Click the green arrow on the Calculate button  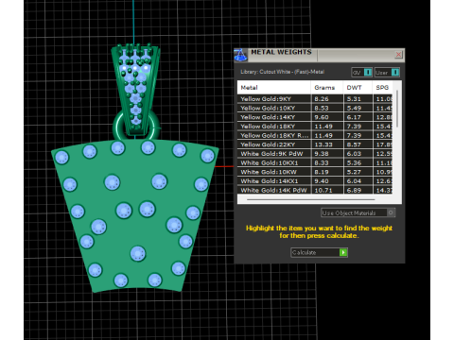pos(343,252)
